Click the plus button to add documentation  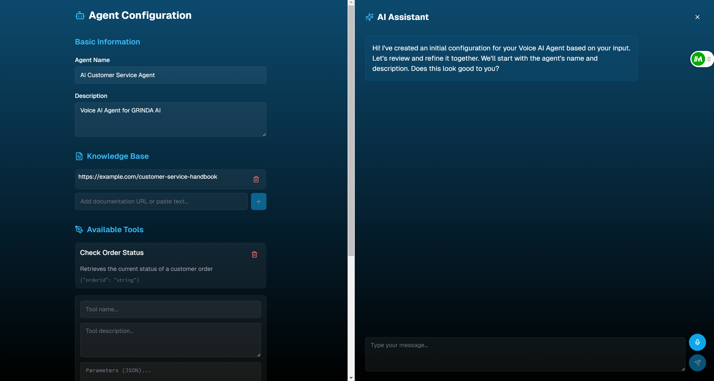coord(258,201)
